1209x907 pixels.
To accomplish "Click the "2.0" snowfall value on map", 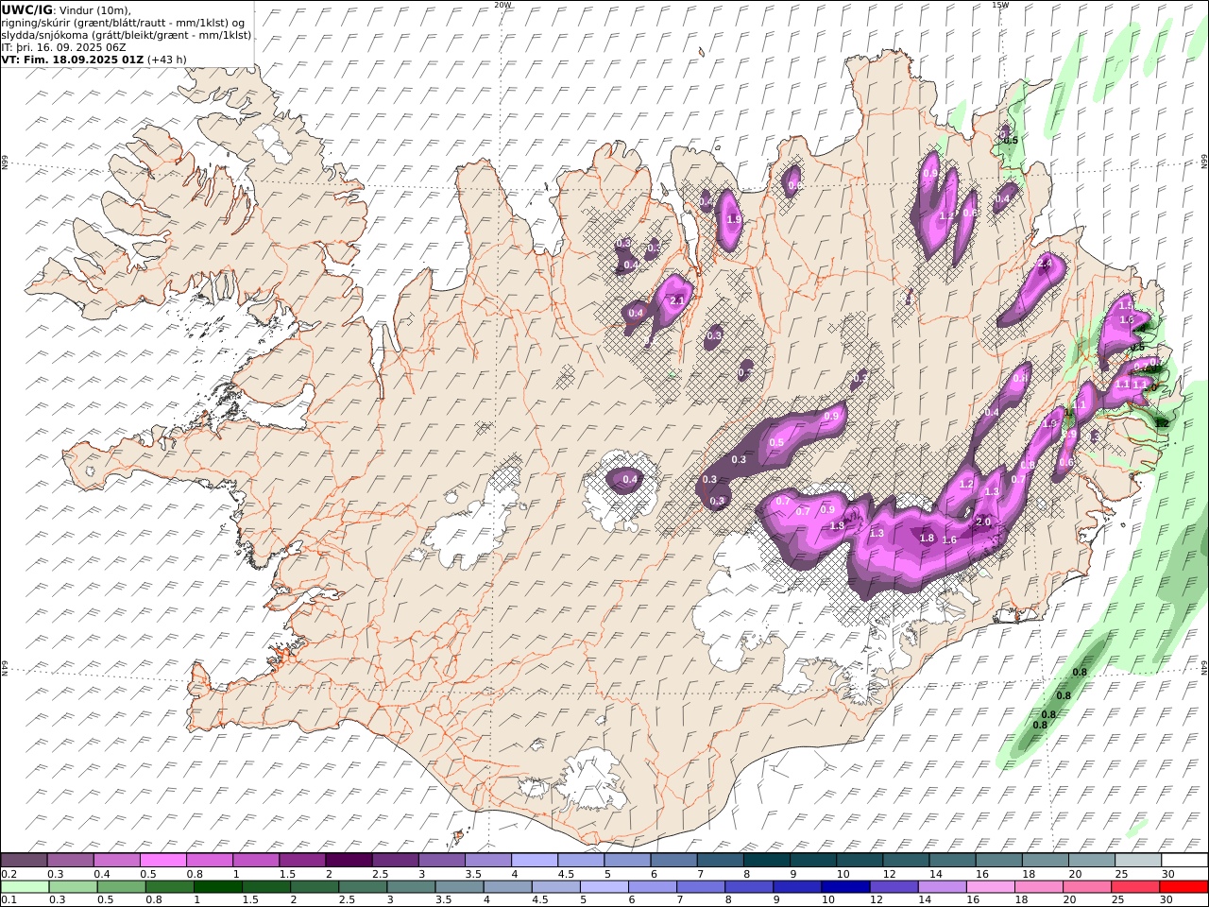I will click(x=982, y=522).
